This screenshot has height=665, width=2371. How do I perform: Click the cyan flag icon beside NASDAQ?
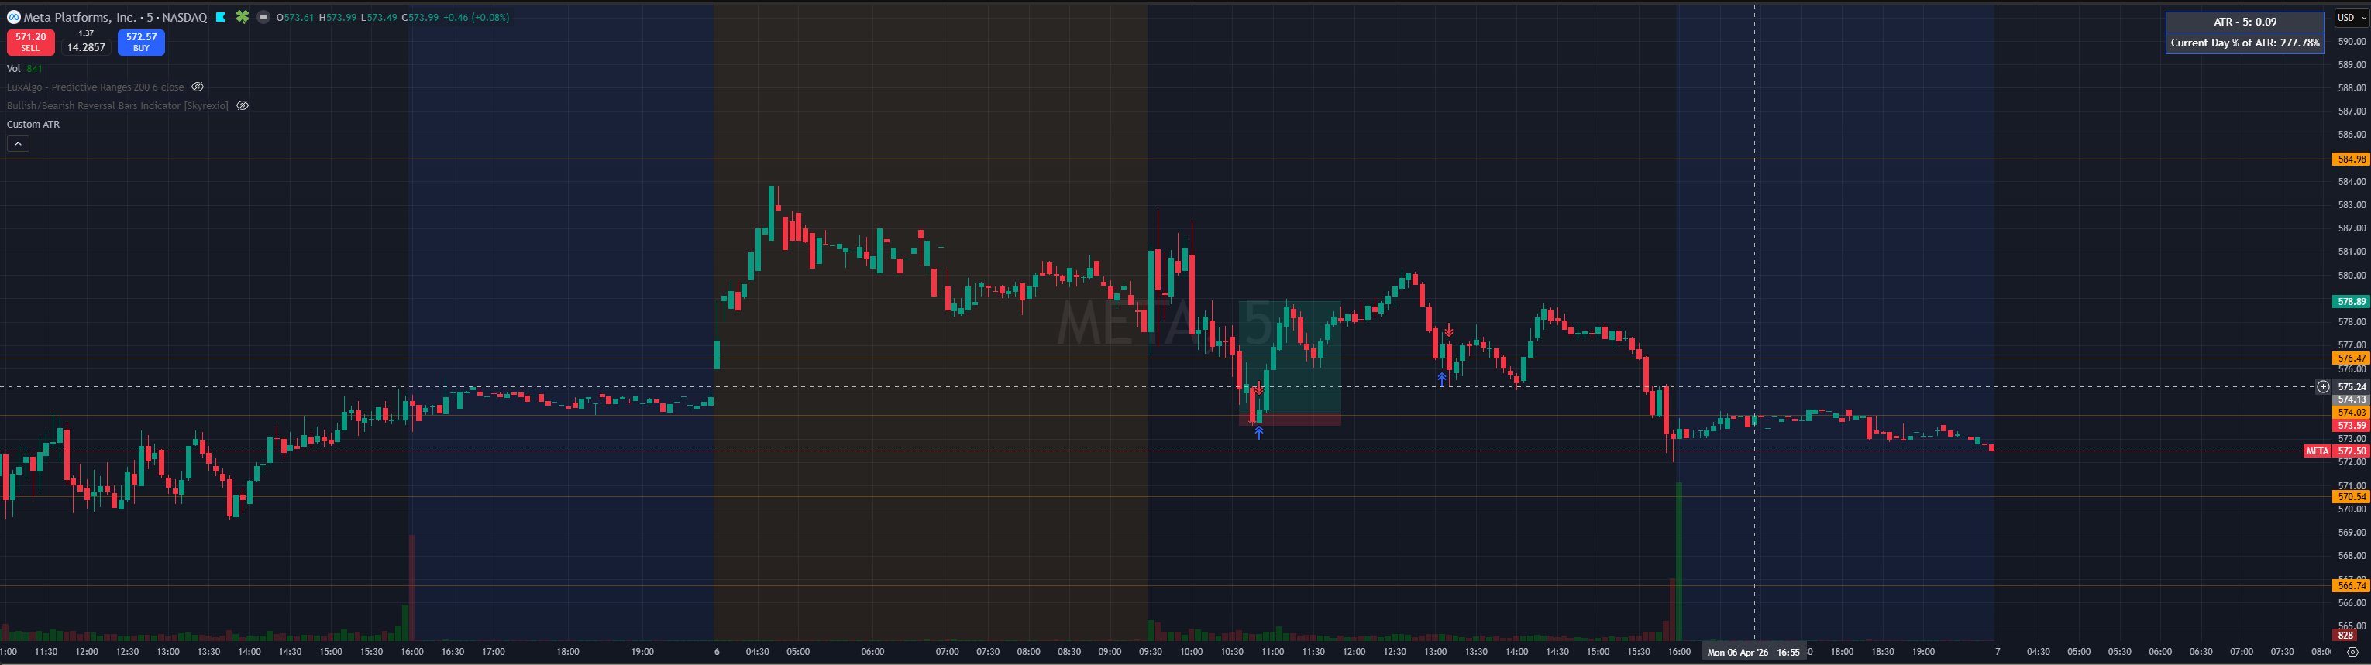click(221, 18)
